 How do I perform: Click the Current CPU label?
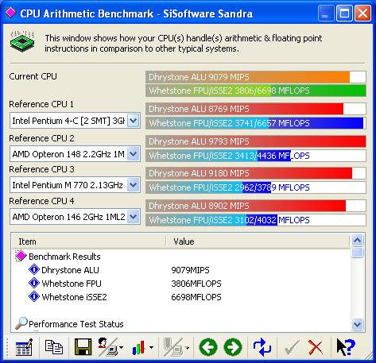coord(33,76)
